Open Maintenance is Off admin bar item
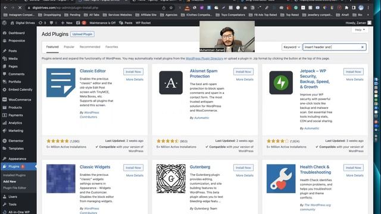This screenshot has height=214, width=381. click(x=102, y=23)
